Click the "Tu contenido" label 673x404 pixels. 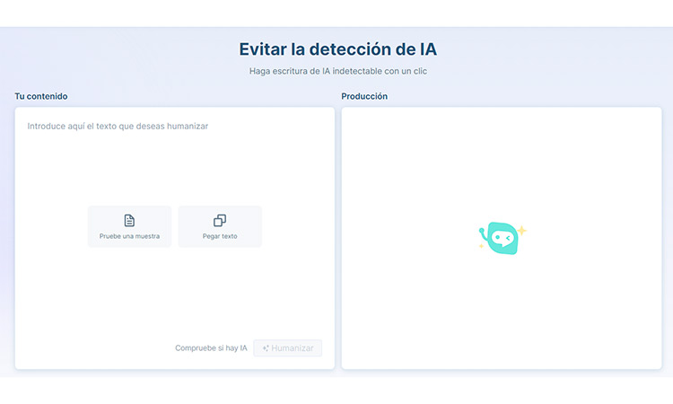click(x=40, y=96)
